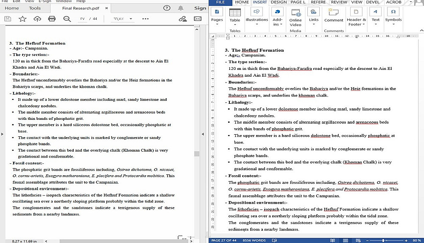This screenshot has height=243, width=424.
Task: Open the Links dropdown in Word
Action: pyautogui.click(x=314, y=16)
